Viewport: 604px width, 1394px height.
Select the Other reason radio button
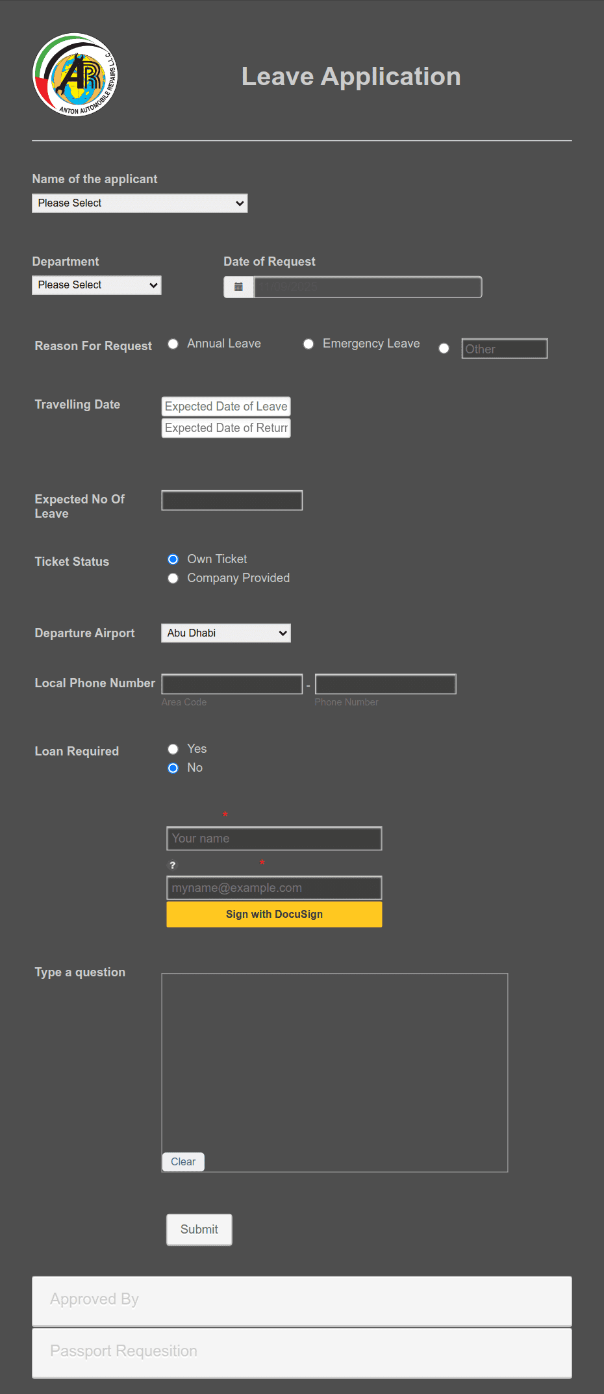(444, 349)
